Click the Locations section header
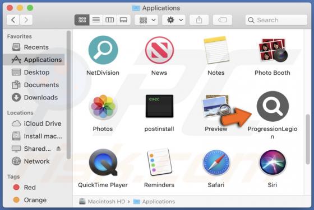 (20, 113)
